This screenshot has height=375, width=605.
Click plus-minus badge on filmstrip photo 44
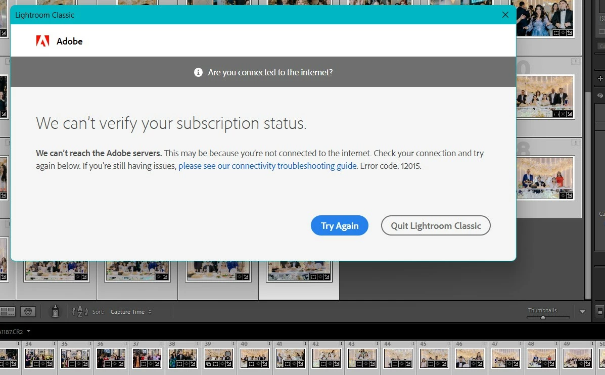pos(408,364)
